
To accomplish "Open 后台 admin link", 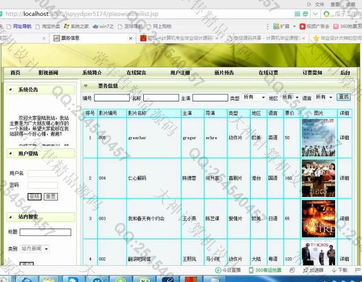I will [x=345, y=73].
